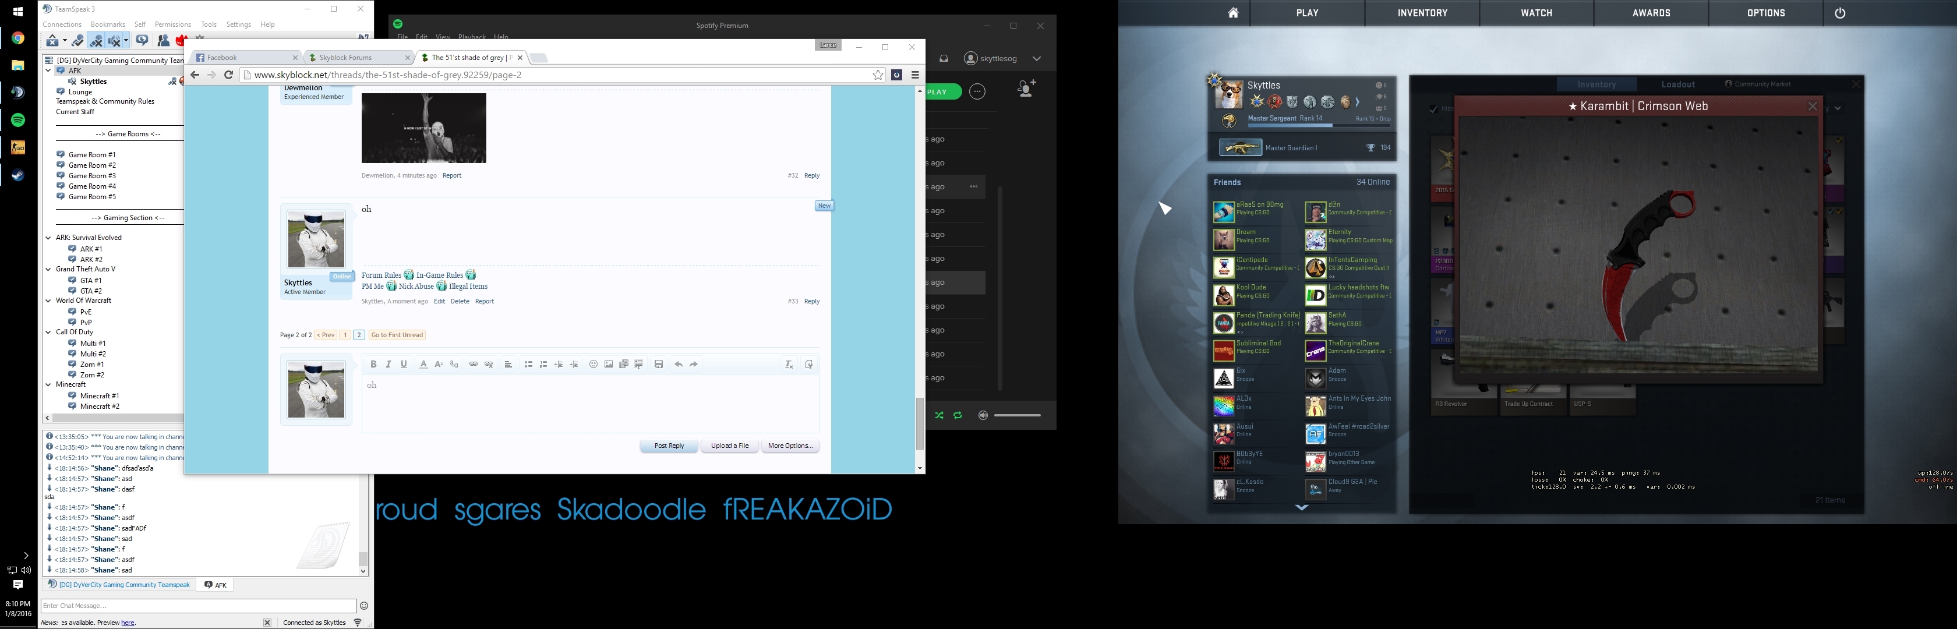This screenshot has width=1957, height=629.
Task: Adjust the Spotify volume slider
Action: [x=1016, y=415]
